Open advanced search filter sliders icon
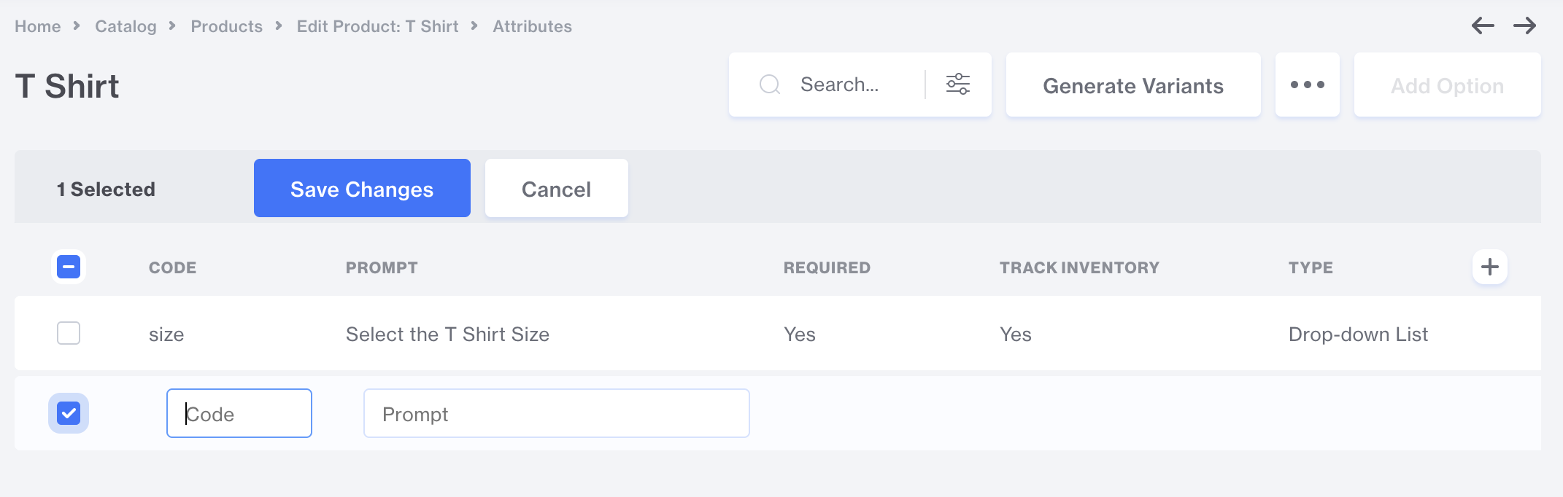 pyautogui.click(x=958, y=85)
